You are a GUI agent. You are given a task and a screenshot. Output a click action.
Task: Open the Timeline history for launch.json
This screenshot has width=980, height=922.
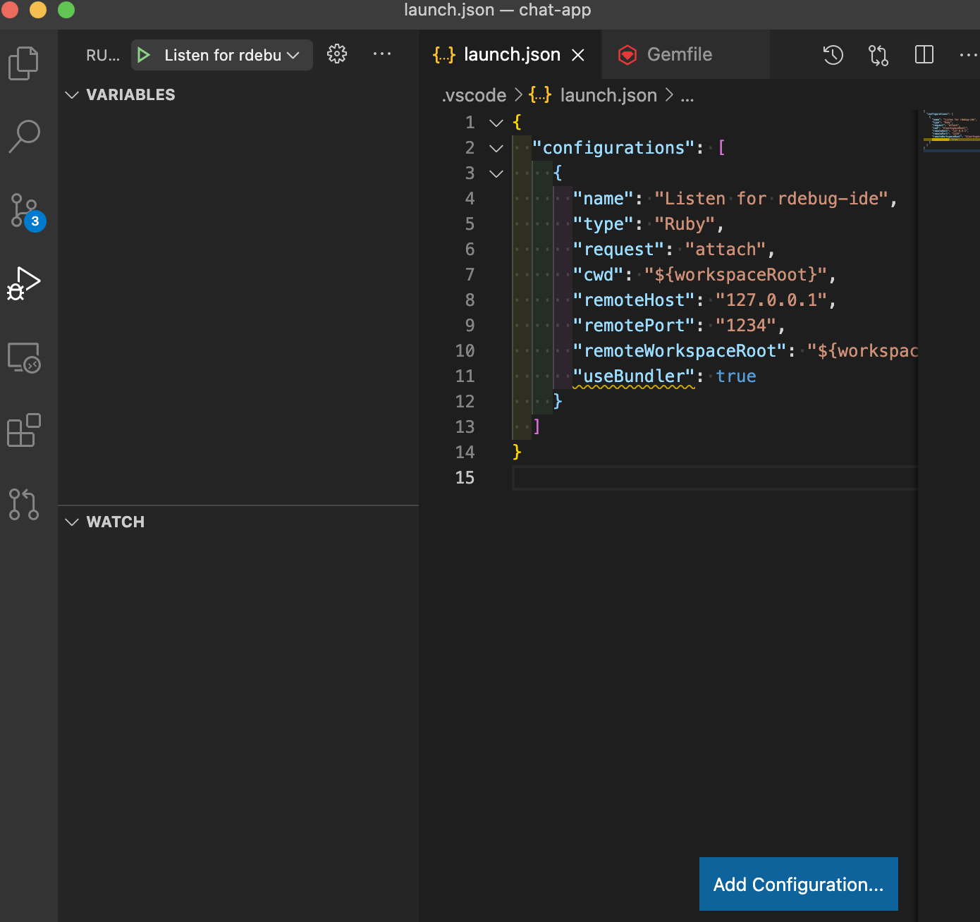click(x=833, y=54)
